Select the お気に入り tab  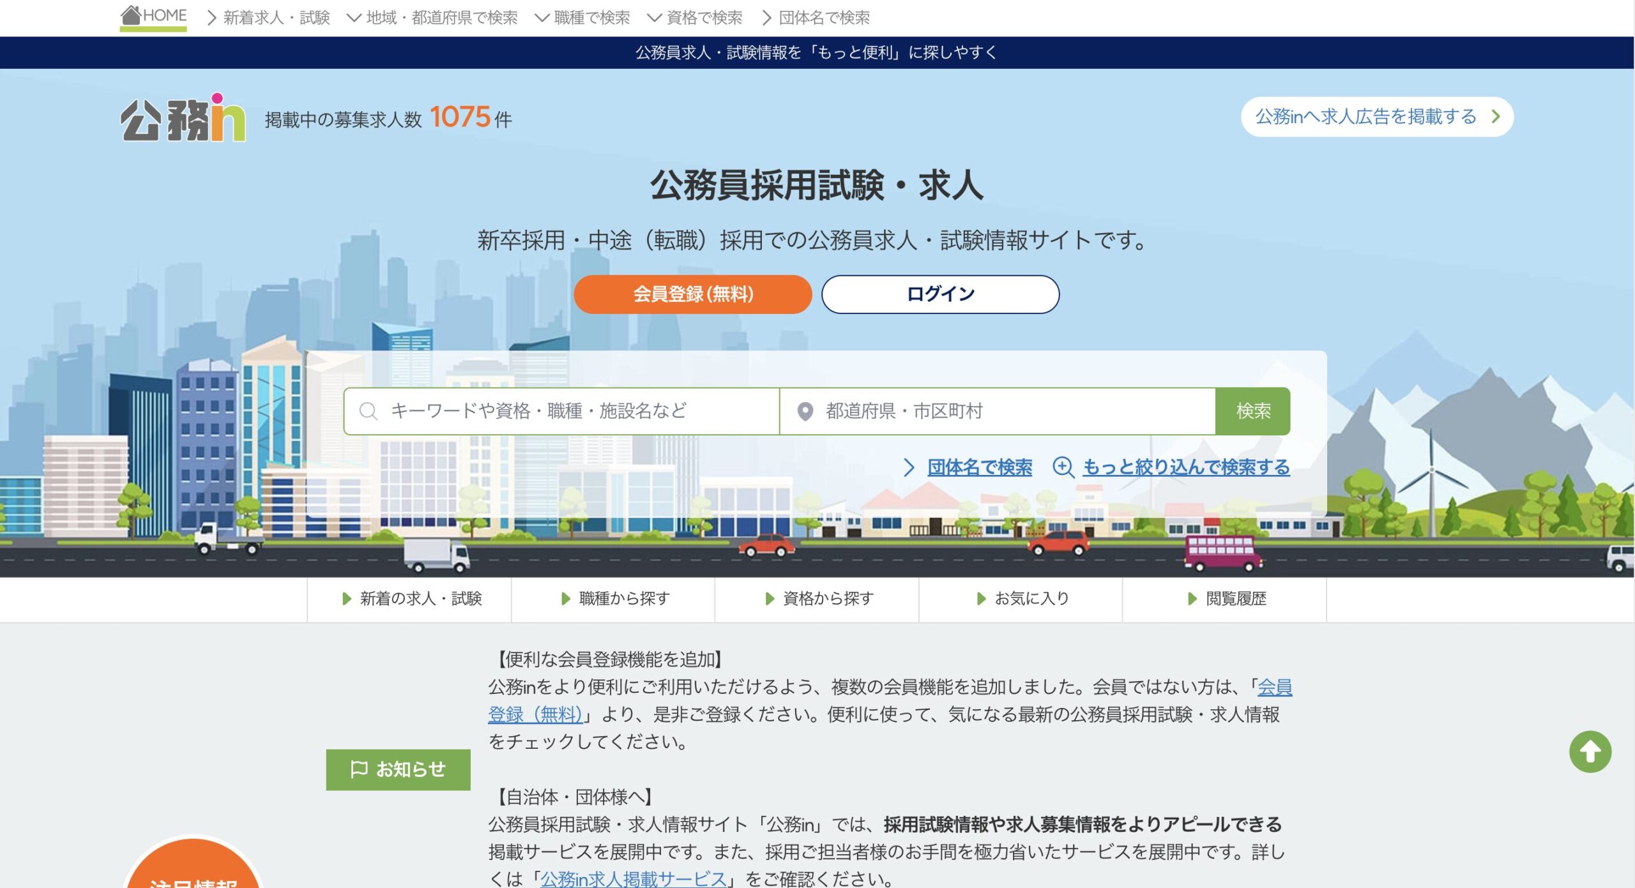pyautogui.click(x=1021, y=599)
